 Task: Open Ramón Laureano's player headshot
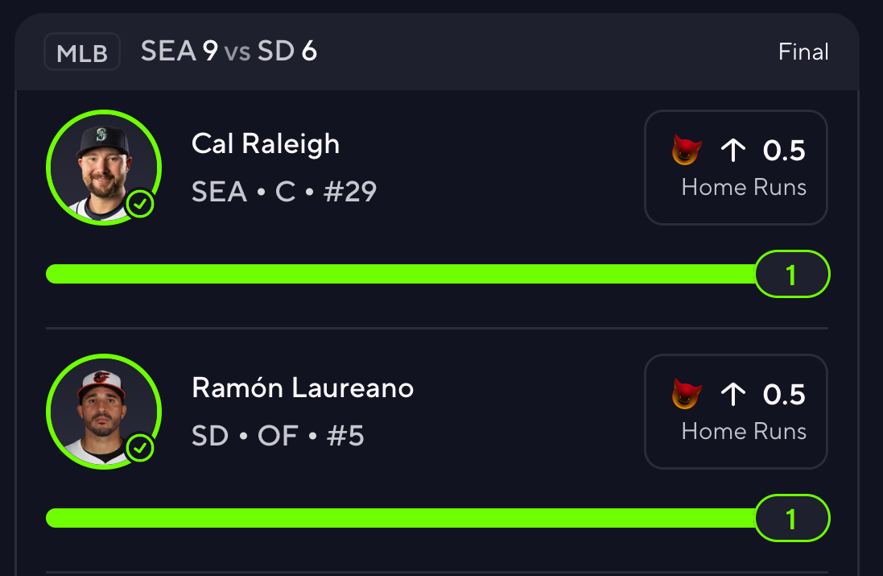point(104,411)
